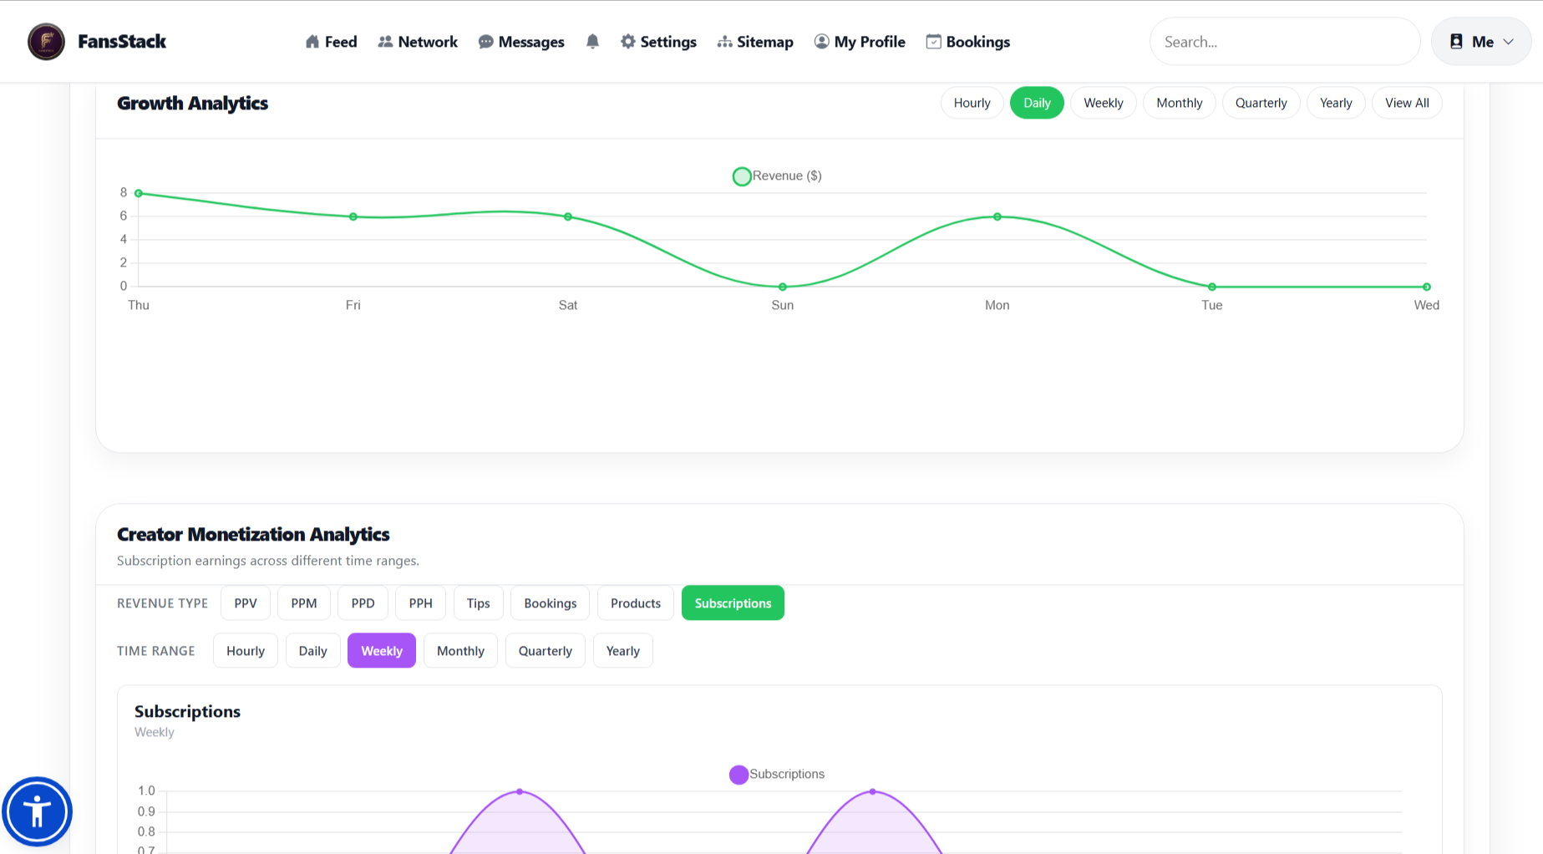Choose PPD revenue type
The width and height of the screenshot is (1543, 854).
(x=363, y=603)
